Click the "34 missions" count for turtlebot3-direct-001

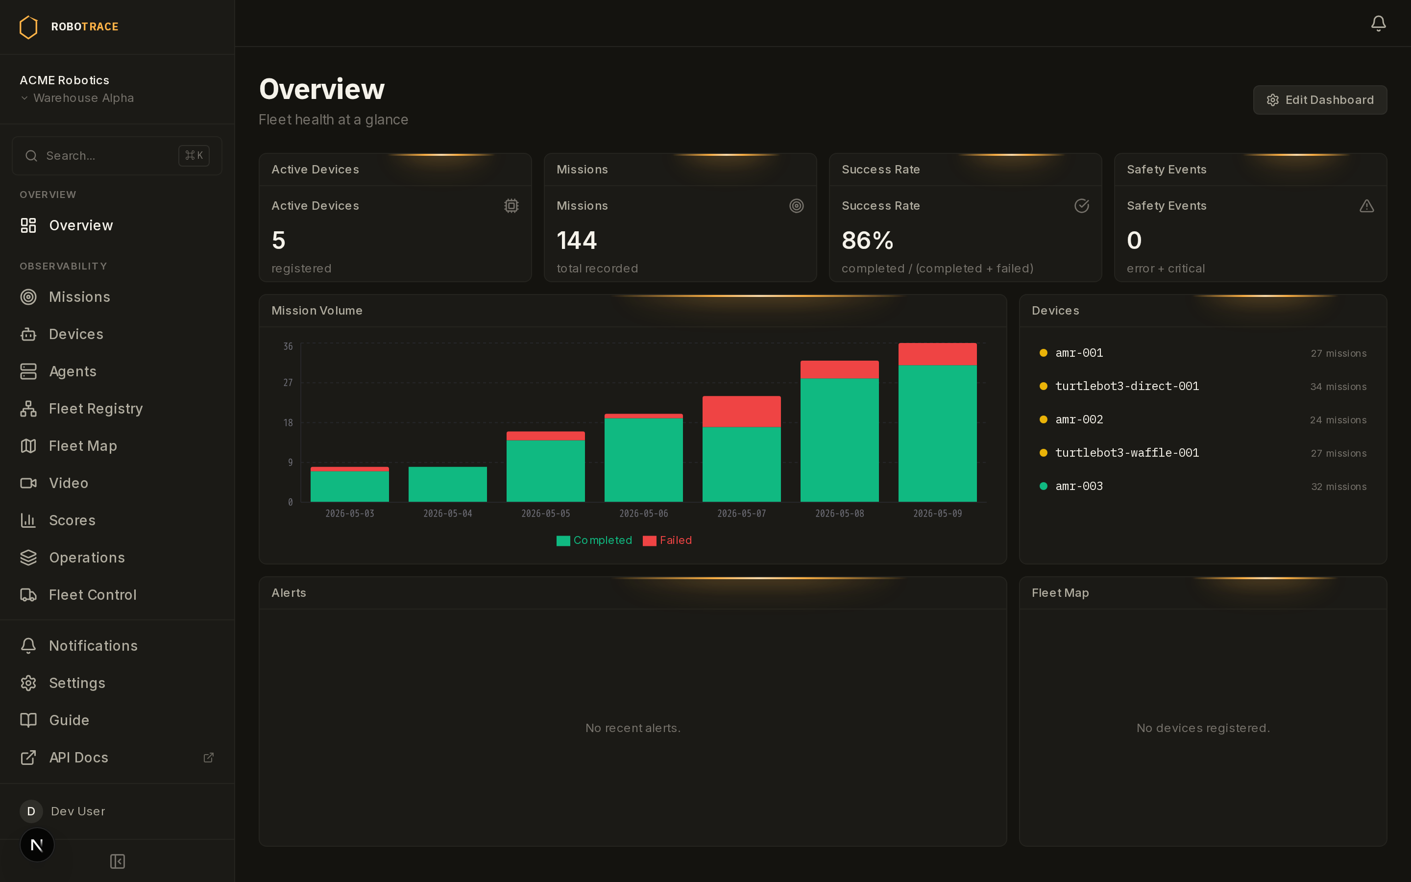(1338, 387)
